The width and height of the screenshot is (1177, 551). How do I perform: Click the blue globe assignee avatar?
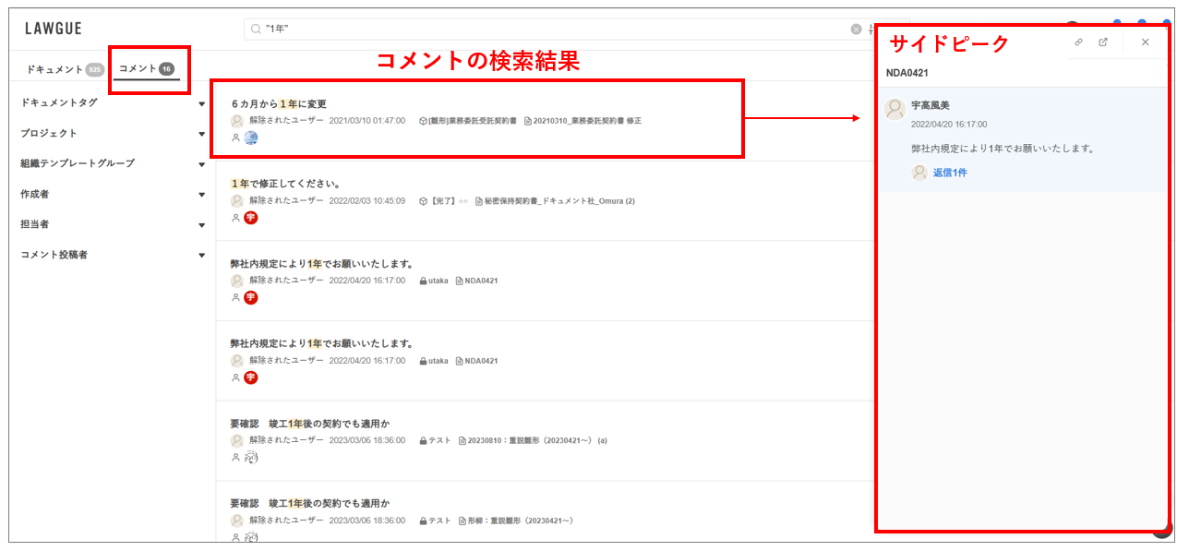click(251, 138)
